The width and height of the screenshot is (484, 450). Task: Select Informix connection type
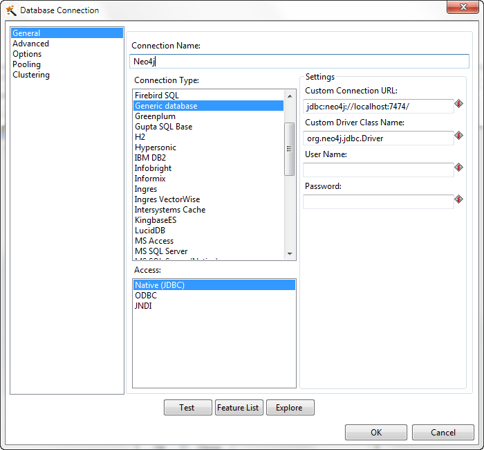click(208, 179)
